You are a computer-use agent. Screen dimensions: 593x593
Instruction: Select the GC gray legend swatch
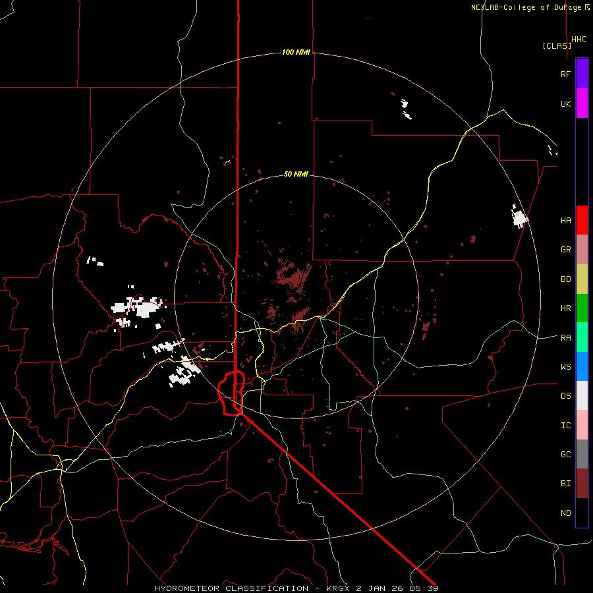(582, 454)
